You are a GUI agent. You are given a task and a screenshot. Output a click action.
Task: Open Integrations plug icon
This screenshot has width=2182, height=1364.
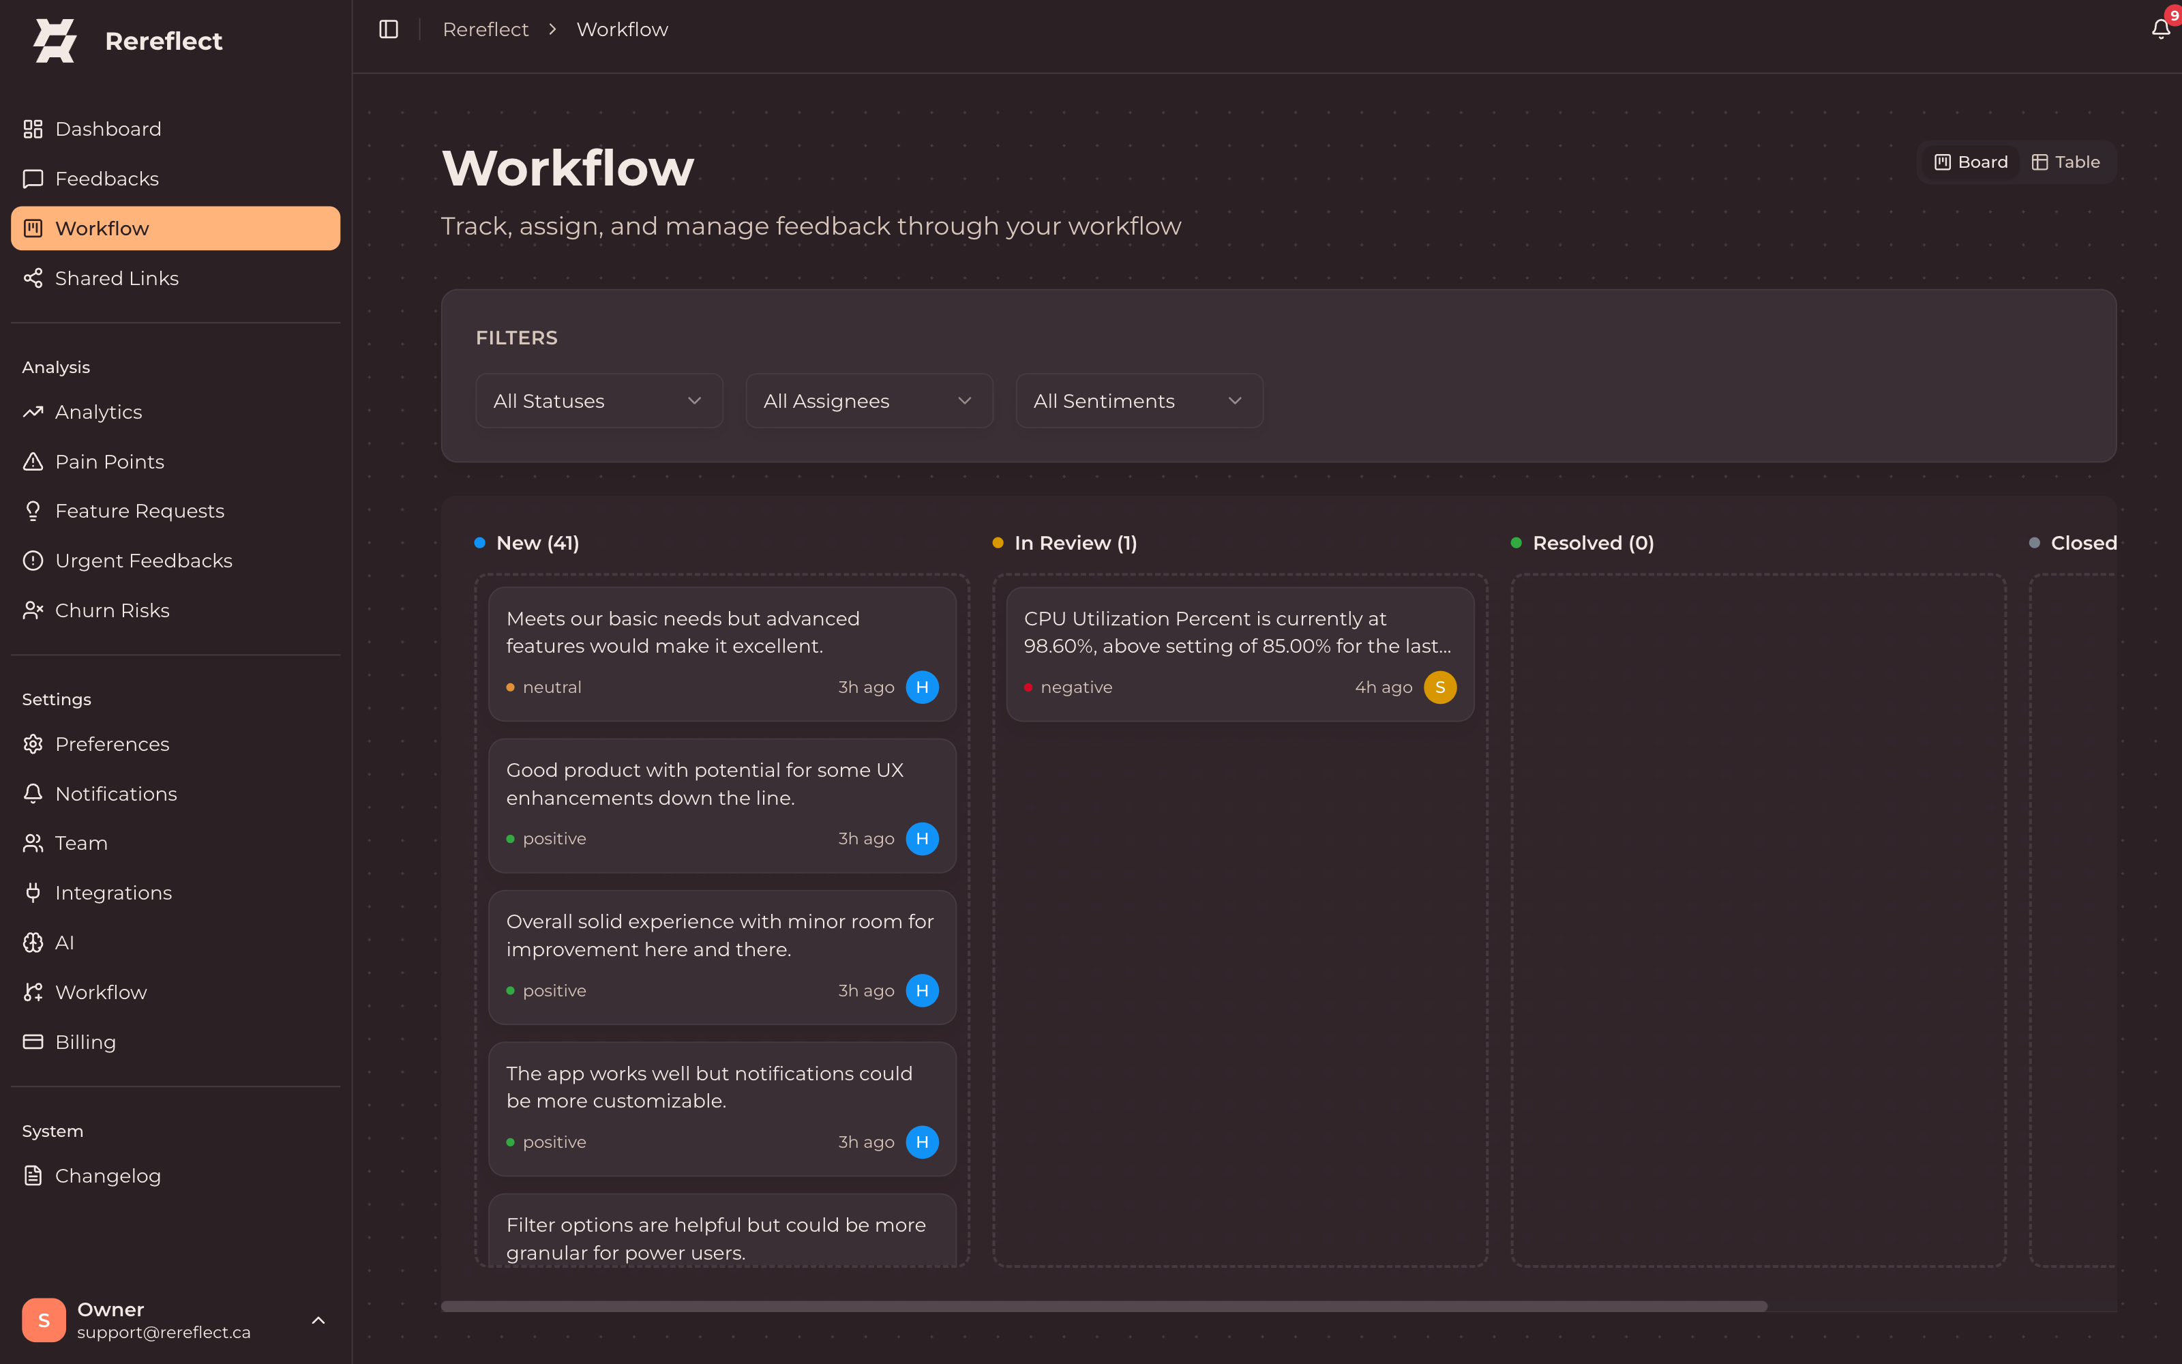[33, 893]
